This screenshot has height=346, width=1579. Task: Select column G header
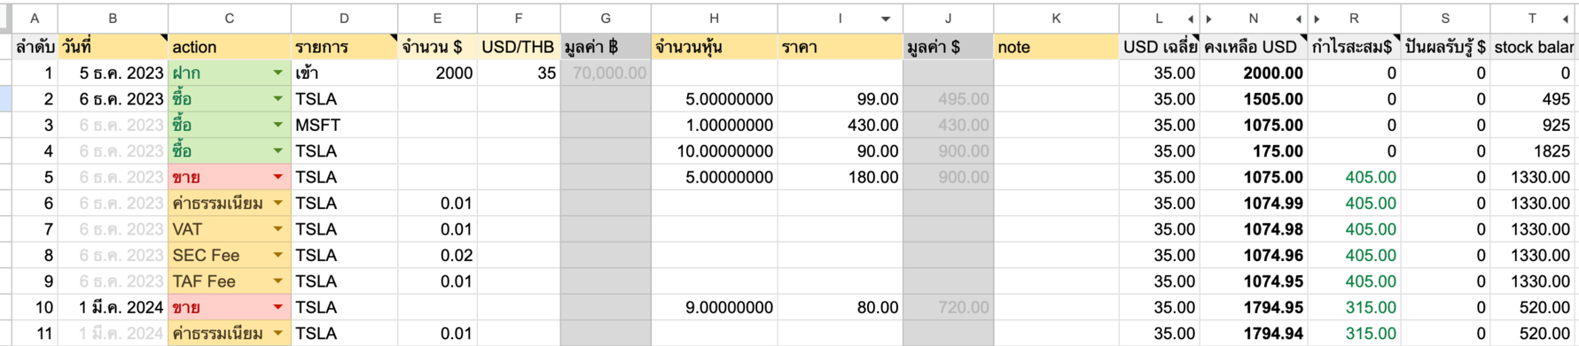tap(606, 19)
